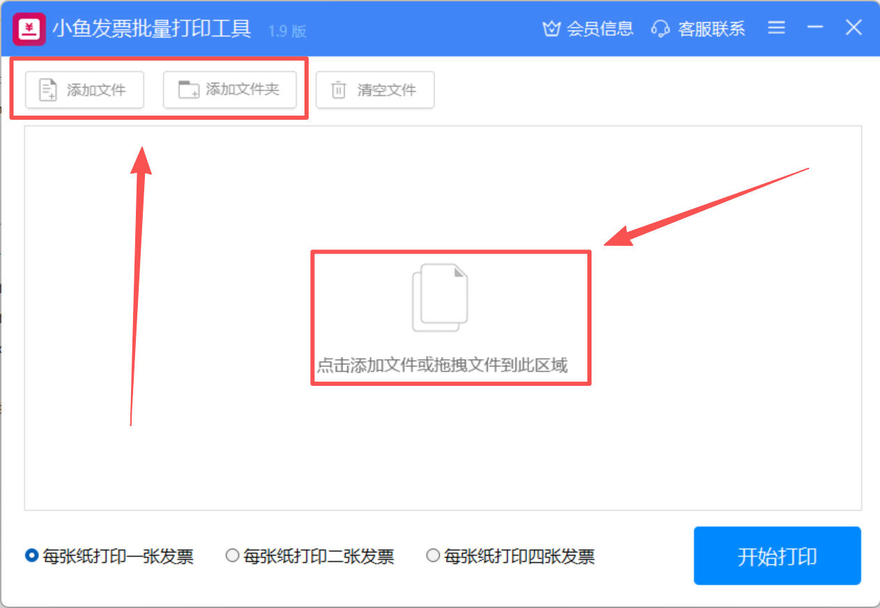Select 每张纸打印二张发票 radio option
The width and height of the screenshot is (880, 608).
(233, 556)
